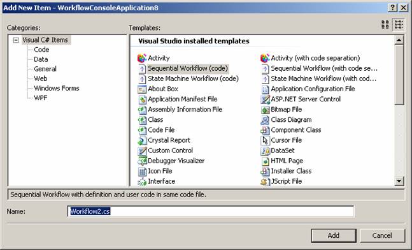
Task: Select the Windows Forms category
Action: click(57, 88)
